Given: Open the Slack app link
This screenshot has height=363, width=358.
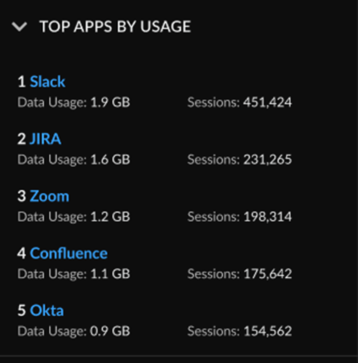Looking at the screenshot, I should [47, 82].
